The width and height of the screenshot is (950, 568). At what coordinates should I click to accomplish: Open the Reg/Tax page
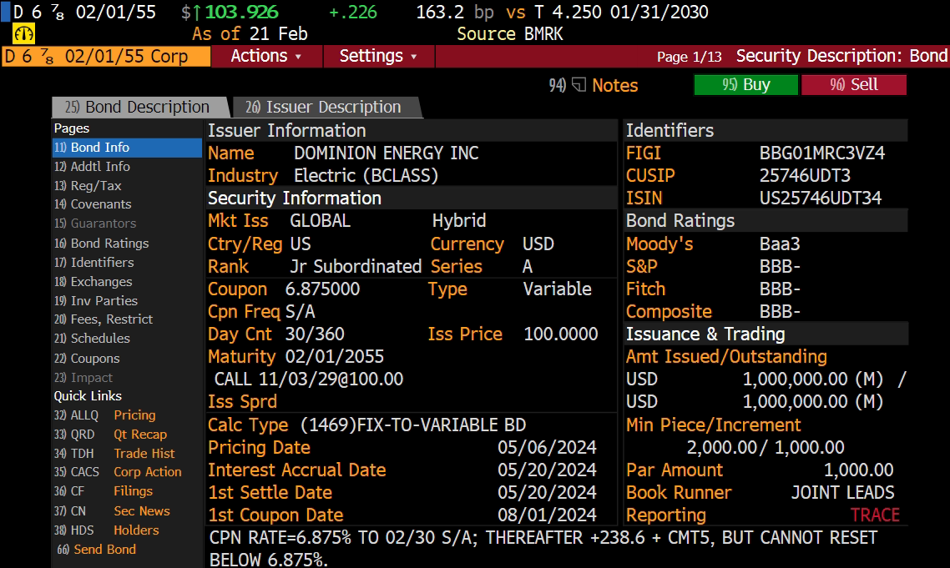88,186
